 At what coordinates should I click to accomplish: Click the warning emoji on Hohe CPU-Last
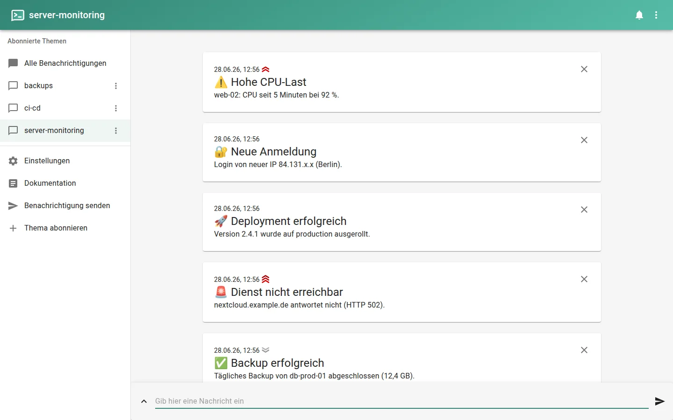221,82
